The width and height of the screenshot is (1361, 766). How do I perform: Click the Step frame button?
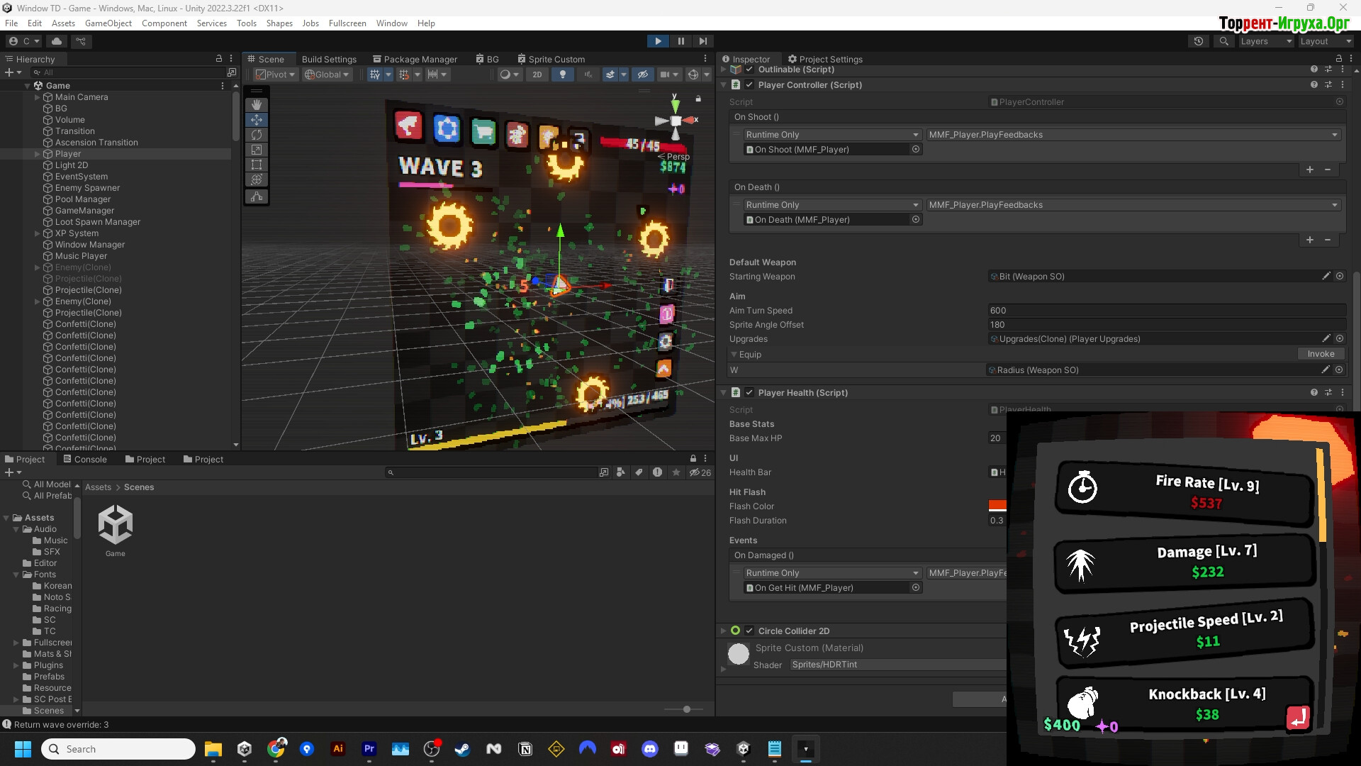(702, 41)
